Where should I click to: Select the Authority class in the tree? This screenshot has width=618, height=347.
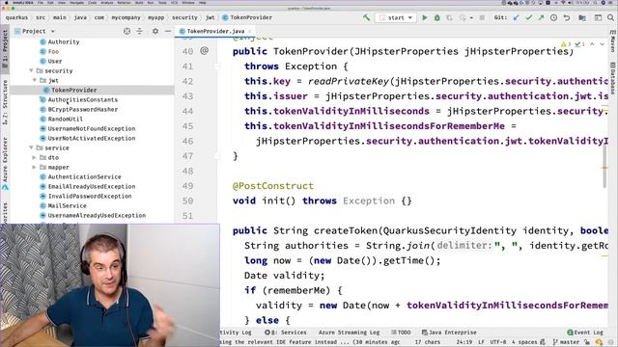[64, 41]
